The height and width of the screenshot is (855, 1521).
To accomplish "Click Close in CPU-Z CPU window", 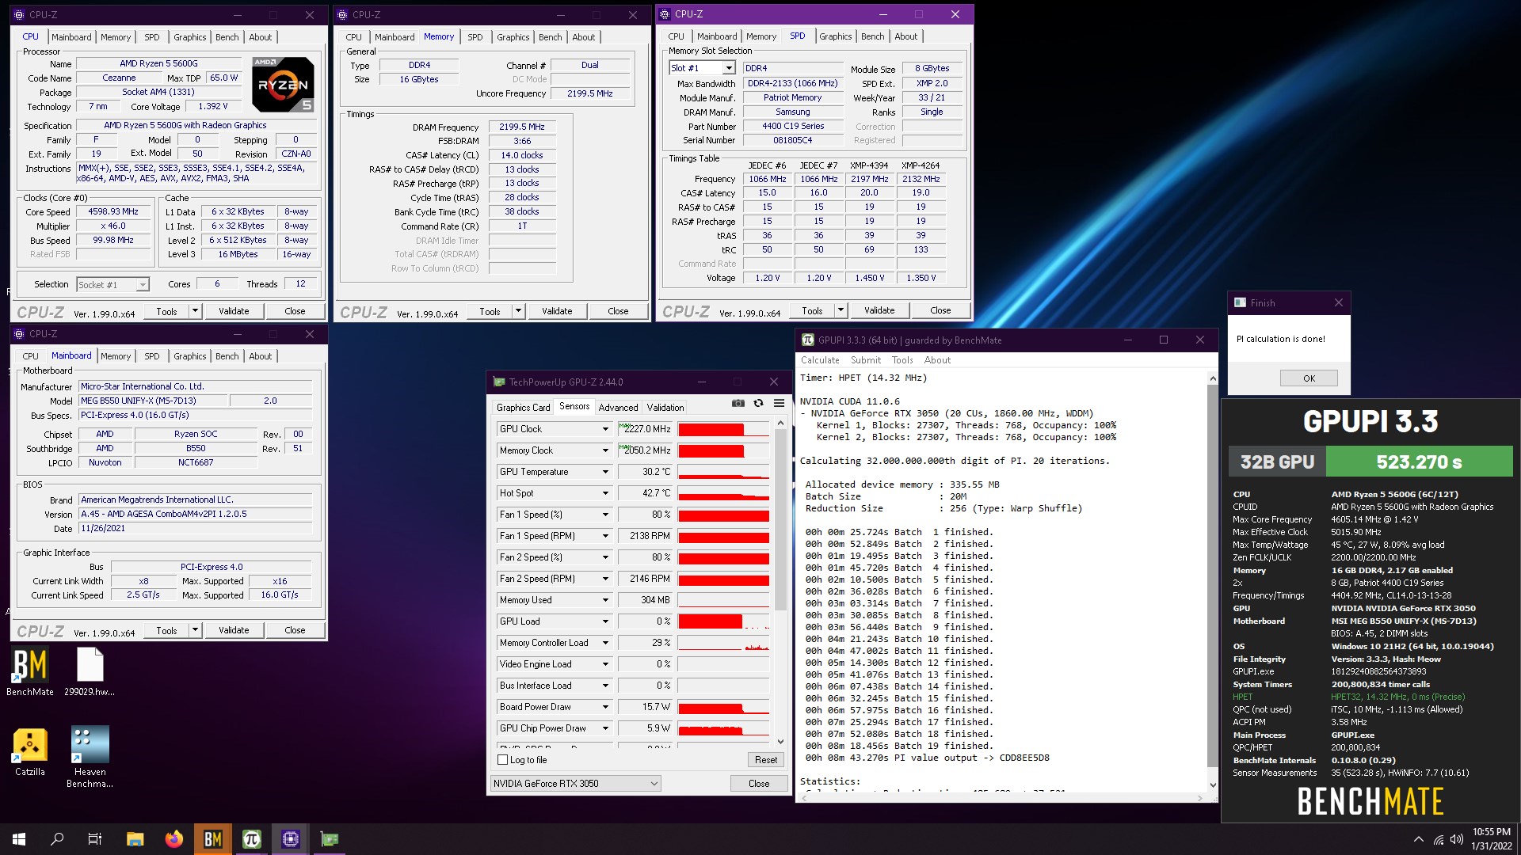I will (295, 311).
